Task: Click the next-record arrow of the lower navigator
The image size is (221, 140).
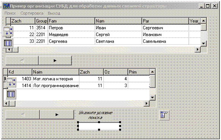Action: point(57,115)
